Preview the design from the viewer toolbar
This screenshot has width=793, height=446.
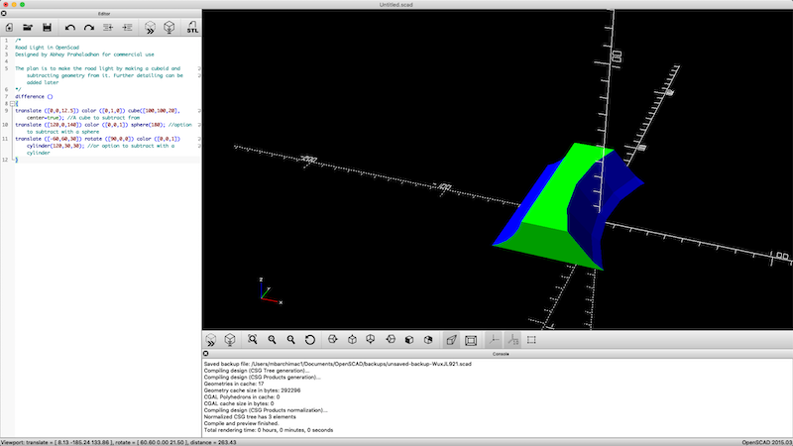tap(211, 340)
